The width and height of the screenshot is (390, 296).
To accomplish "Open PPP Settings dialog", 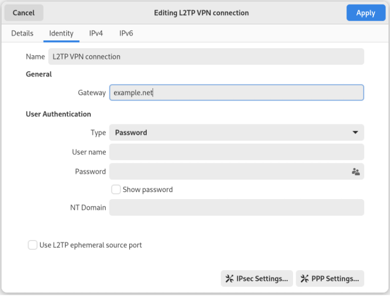I will point(330,279).
